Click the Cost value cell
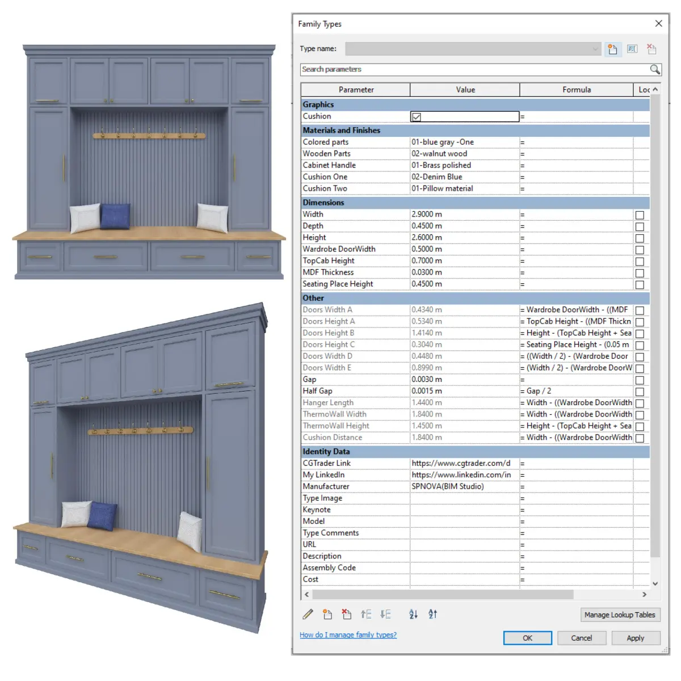Image resolution: width=681 pixels, height=681 pixels. point(465,579)
